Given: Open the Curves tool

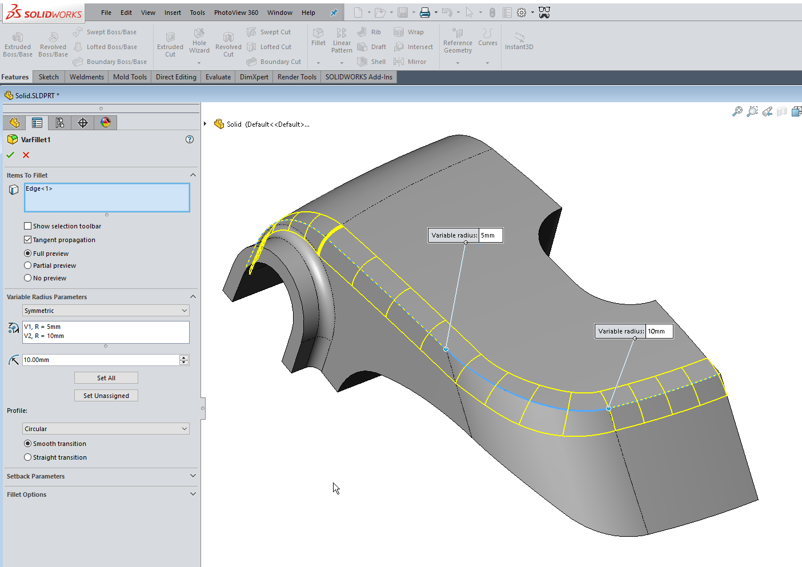Looking at the screenshot, I should 487,37.
